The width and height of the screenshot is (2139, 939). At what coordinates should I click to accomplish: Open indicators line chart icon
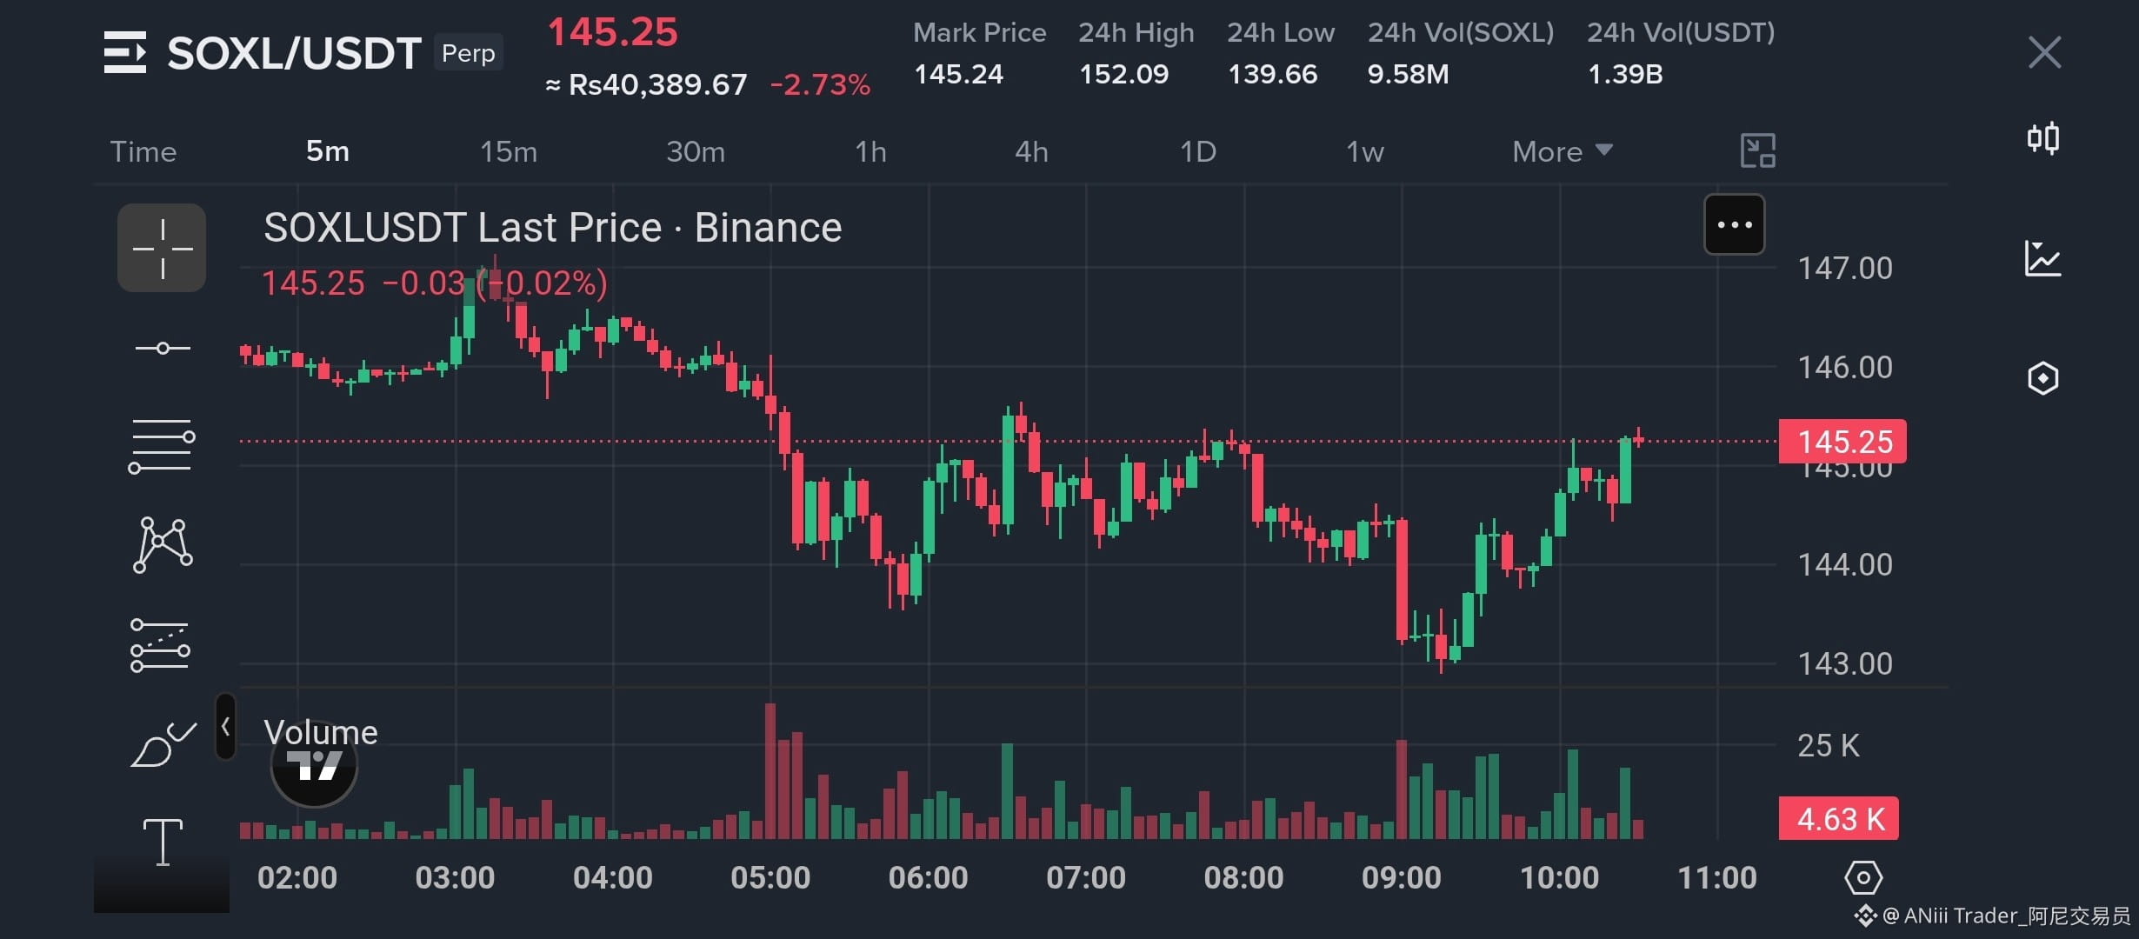click(x=2042, y=258)
